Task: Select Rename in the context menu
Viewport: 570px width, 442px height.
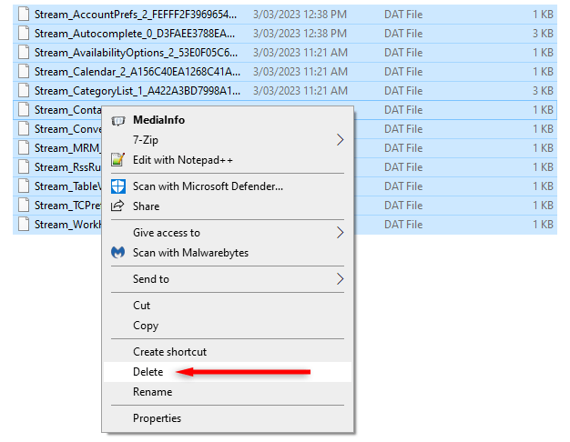Action: pos(152,392)
